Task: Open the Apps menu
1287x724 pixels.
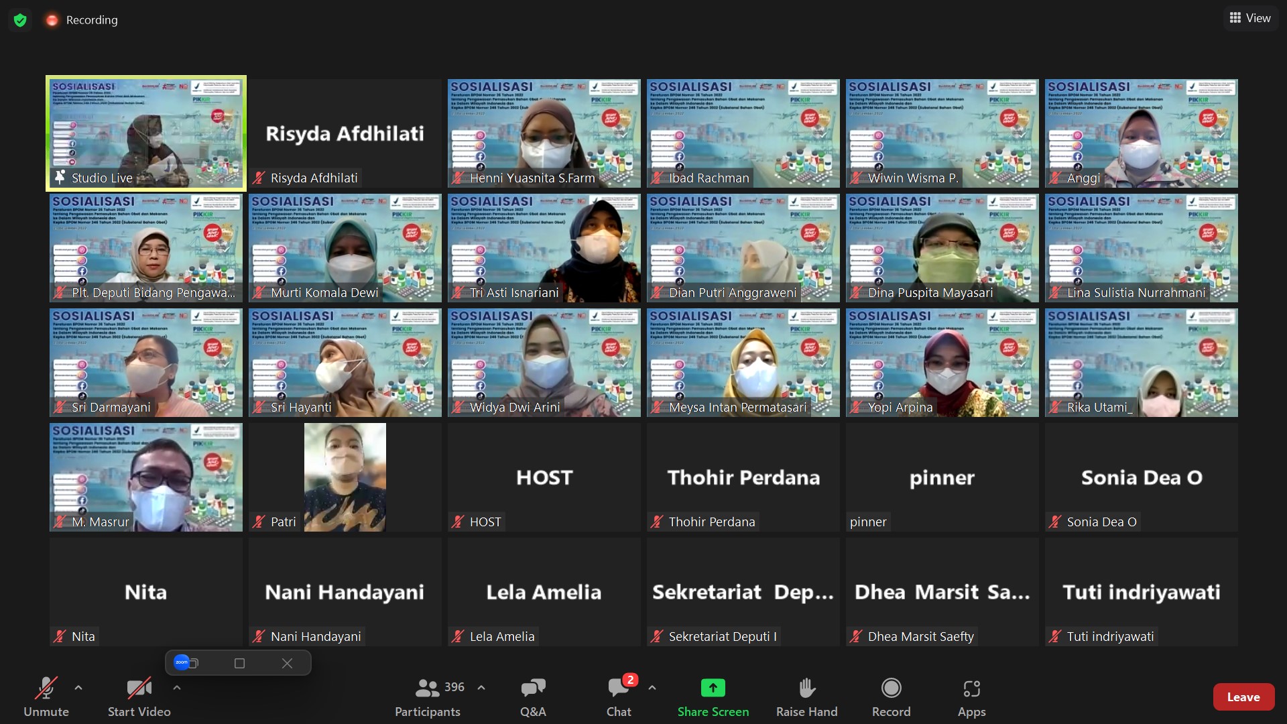Action: click(x=971, y=688)
